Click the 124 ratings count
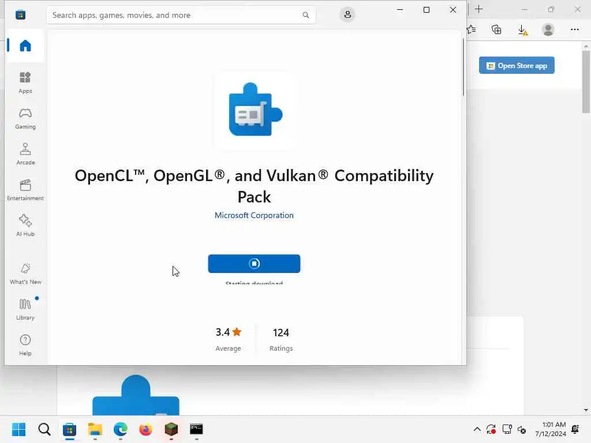591x443 pixels. pos(281,333)
